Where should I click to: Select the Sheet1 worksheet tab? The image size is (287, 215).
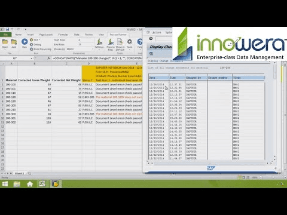[x=20, y=173]
